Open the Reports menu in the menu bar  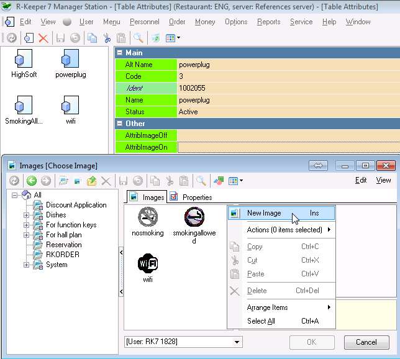pos(268,22)
